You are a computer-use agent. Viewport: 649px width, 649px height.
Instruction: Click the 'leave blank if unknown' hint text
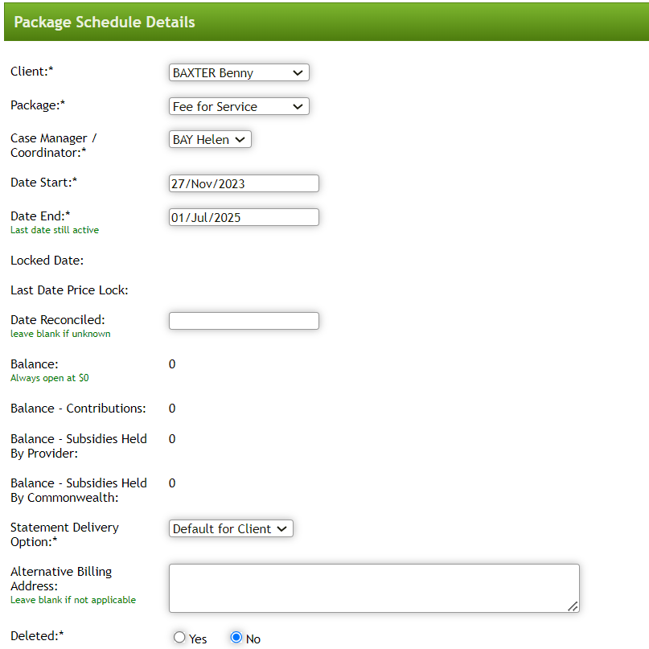click(x=60, y=333)
